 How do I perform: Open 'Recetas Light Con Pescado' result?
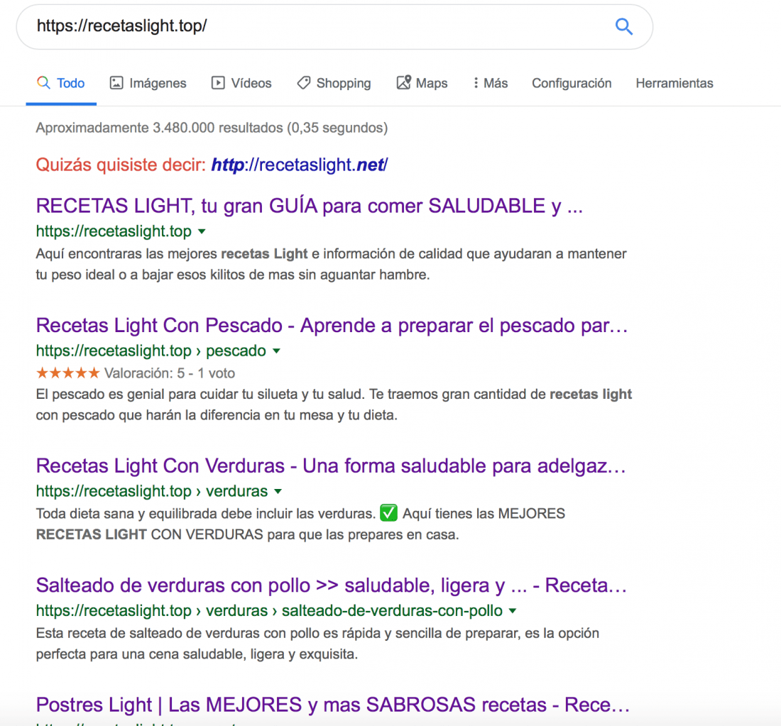pos(332,325)
